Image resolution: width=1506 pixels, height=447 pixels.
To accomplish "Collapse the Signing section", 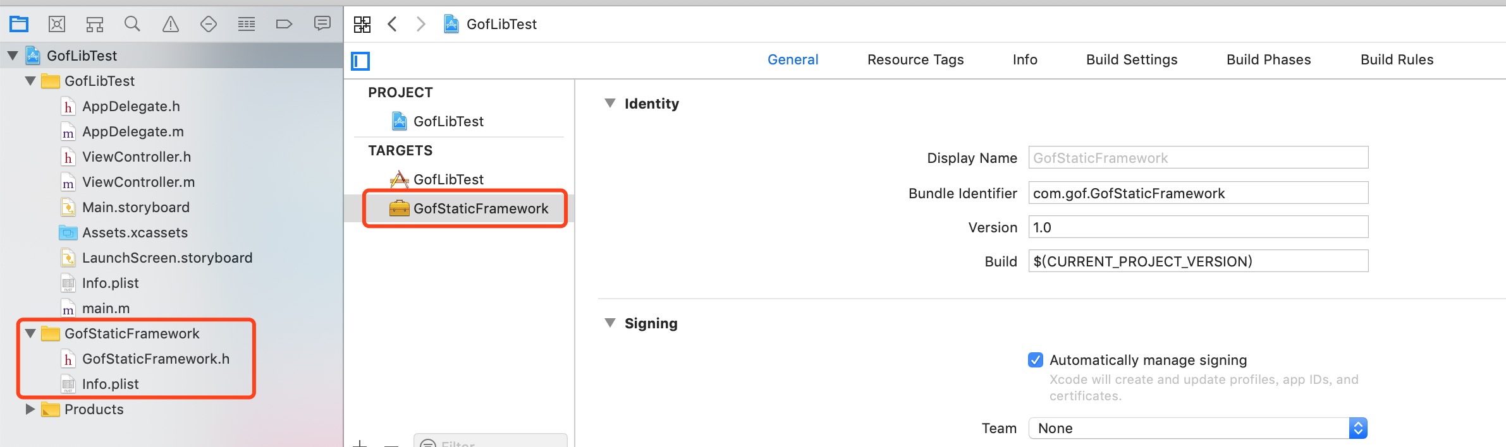I will [x=610, y=323].
